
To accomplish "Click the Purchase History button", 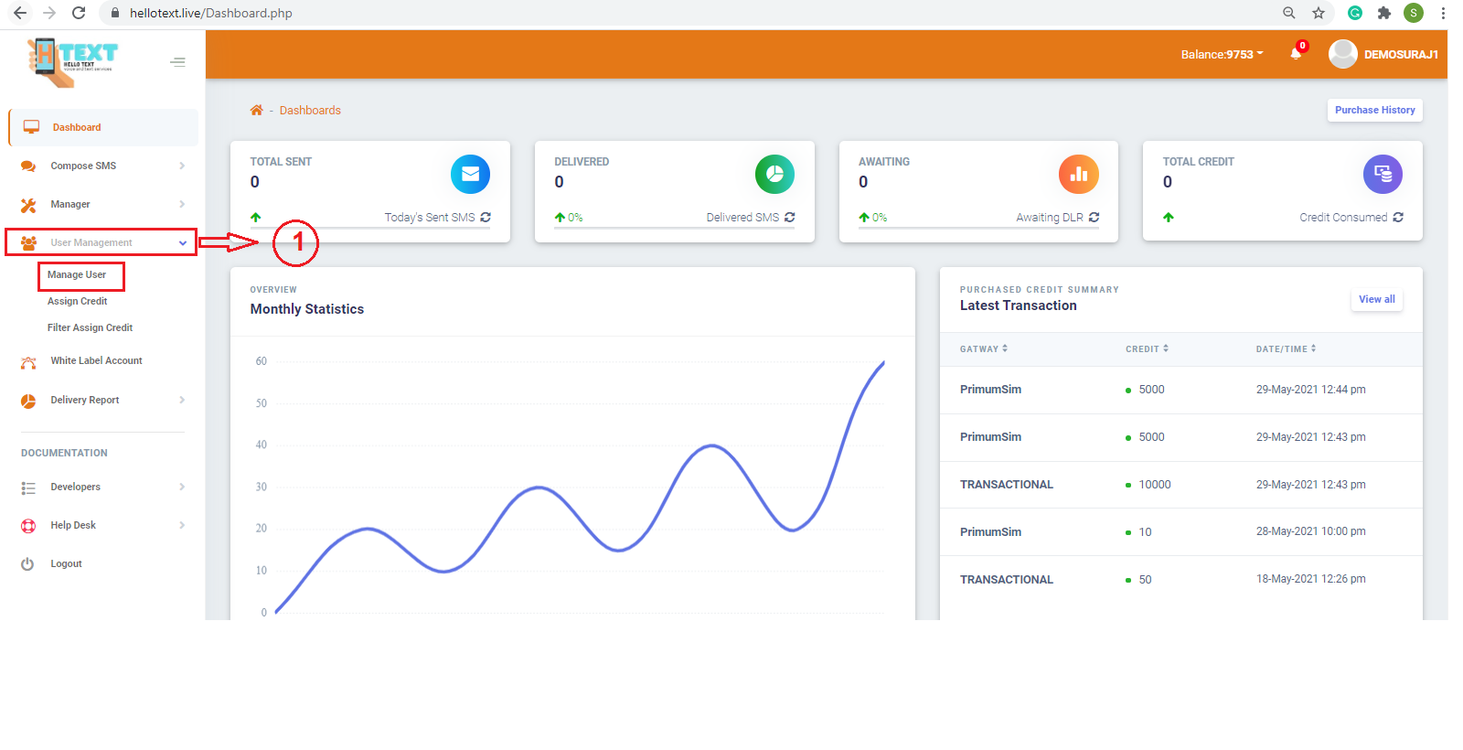I will pos(1374,110).
